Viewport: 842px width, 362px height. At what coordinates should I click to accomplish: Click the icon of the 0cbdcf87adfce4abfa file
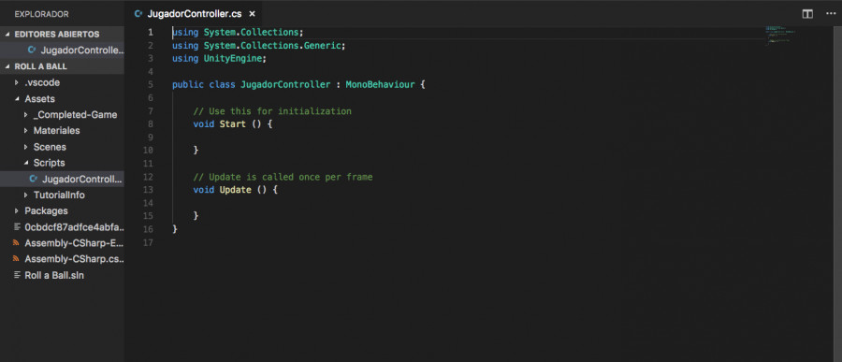(x=16, y=226)
